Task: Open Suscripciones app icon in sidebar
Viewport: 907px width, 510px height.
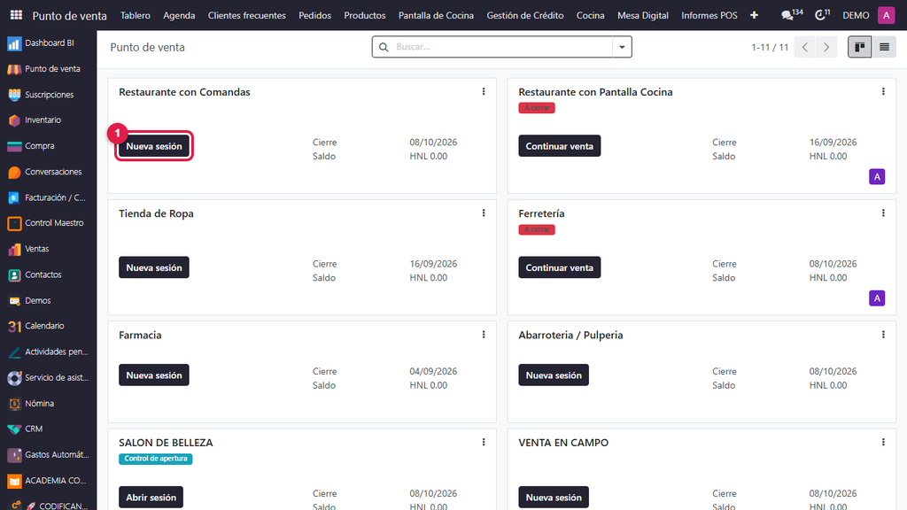Action: click(14, 95)
